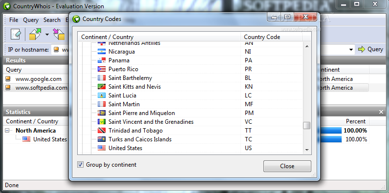The image size is (389, 193).
Task: Click the Saint Pierre and Miquelon flag icon
Action: click(102, 113)
